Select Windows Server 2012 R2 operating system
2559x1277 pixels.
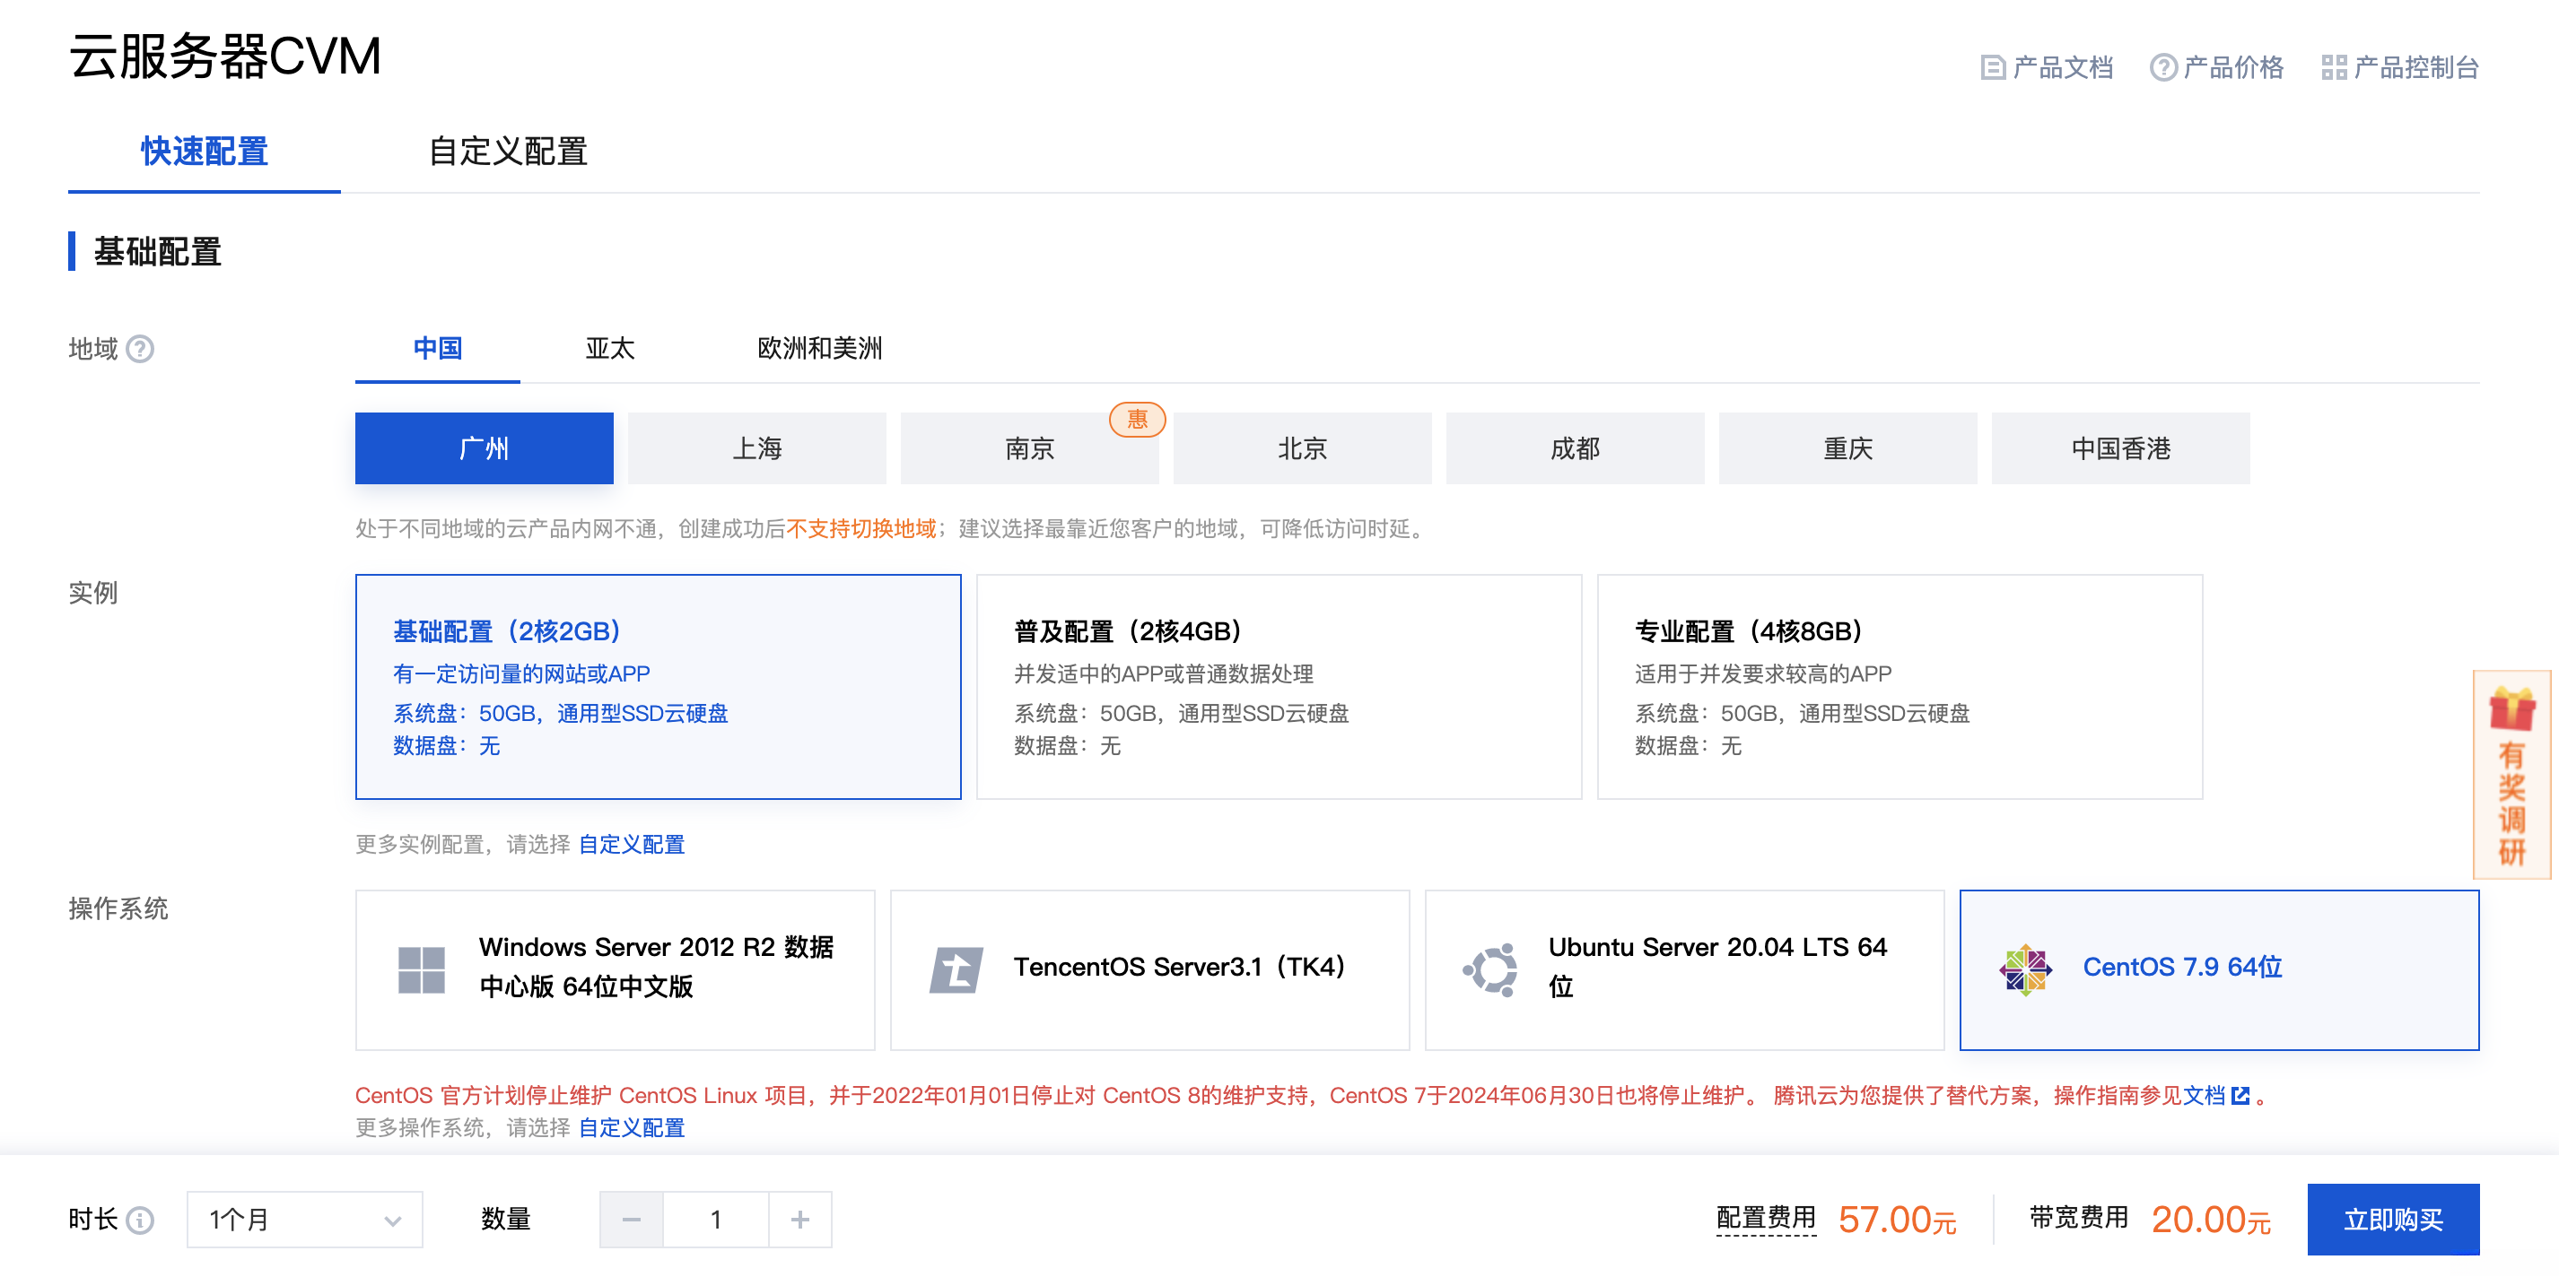pyautogui.click(x=615, y=969)
